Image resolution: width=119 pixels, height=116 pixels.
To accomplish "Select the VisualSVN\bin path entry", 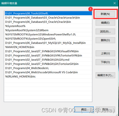I will tap(48, 51).
